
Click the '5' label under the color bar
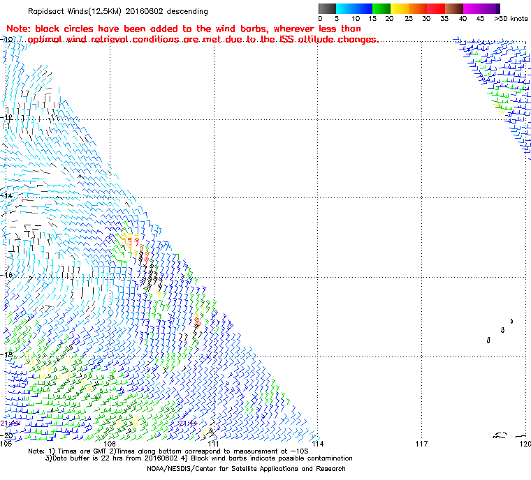pos(337,19)
